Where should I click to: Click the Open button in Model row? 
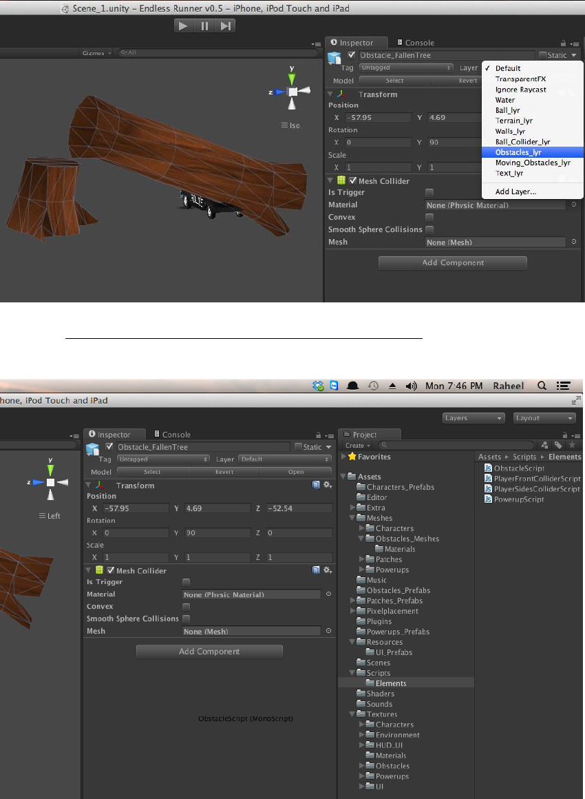pyautogui.click(x=296, y=472)
